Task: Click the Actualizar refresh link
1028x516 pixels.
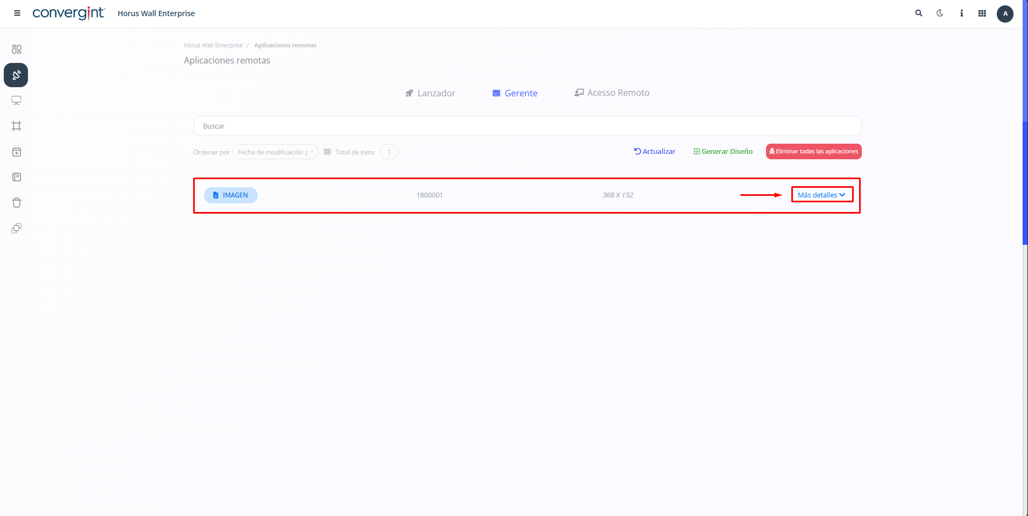Action: pyautogui.click(x=655, y=152)
